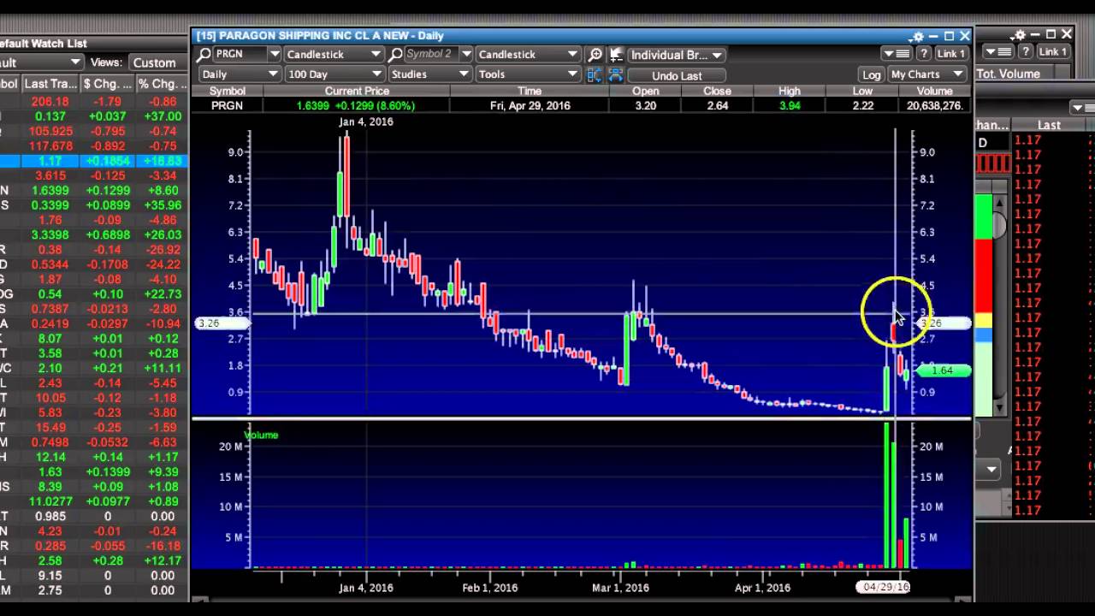Click Link 1 button in the right-side window
Viewport: 1095px width, 616px height.
(1052, 52)
